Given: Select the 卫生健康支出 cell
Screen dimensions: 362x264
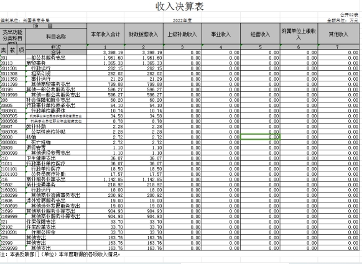Looking at the screenshot, I should pyautogui.click(x=56, y=158).
